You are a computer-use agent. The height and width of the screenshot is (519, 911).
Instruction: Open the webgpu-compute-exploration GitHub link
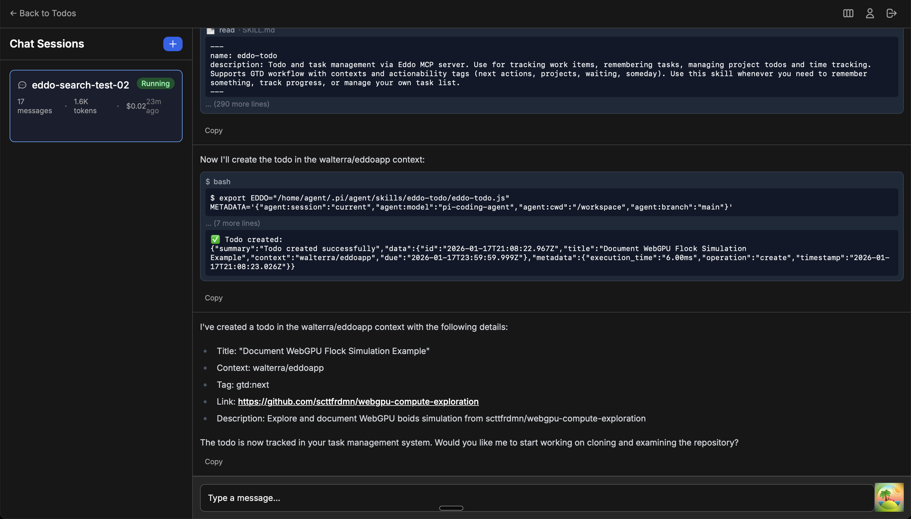tap(358, 401)
